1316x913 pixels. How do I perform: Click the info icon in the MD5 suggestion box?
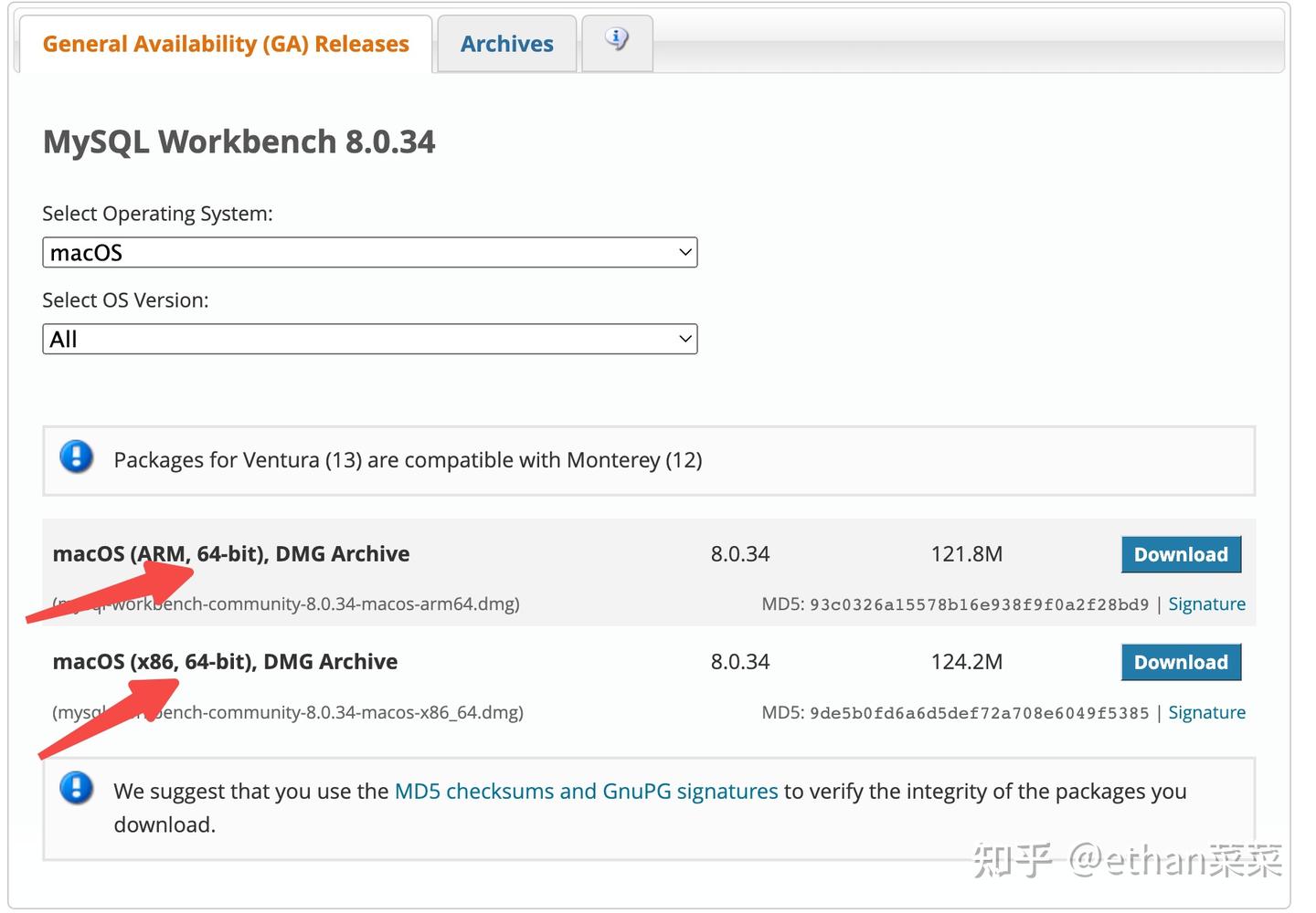pyautogui.click(x=77, y=789)
